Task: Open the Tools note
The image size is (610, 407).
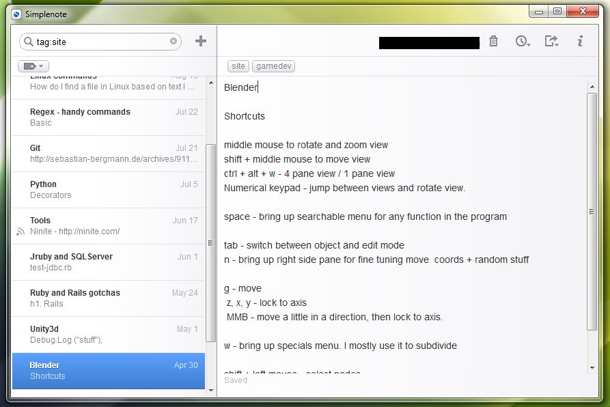Action: tap(109, 226)
